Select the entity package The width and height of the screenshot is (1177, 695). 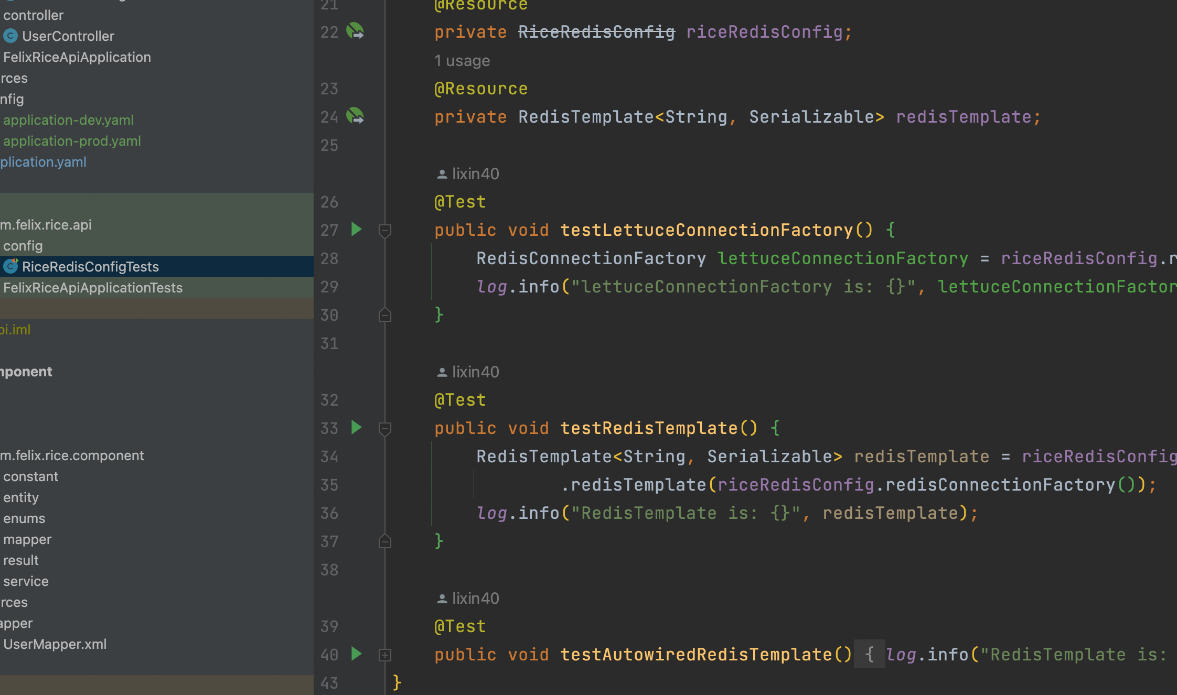coord(21,497)
